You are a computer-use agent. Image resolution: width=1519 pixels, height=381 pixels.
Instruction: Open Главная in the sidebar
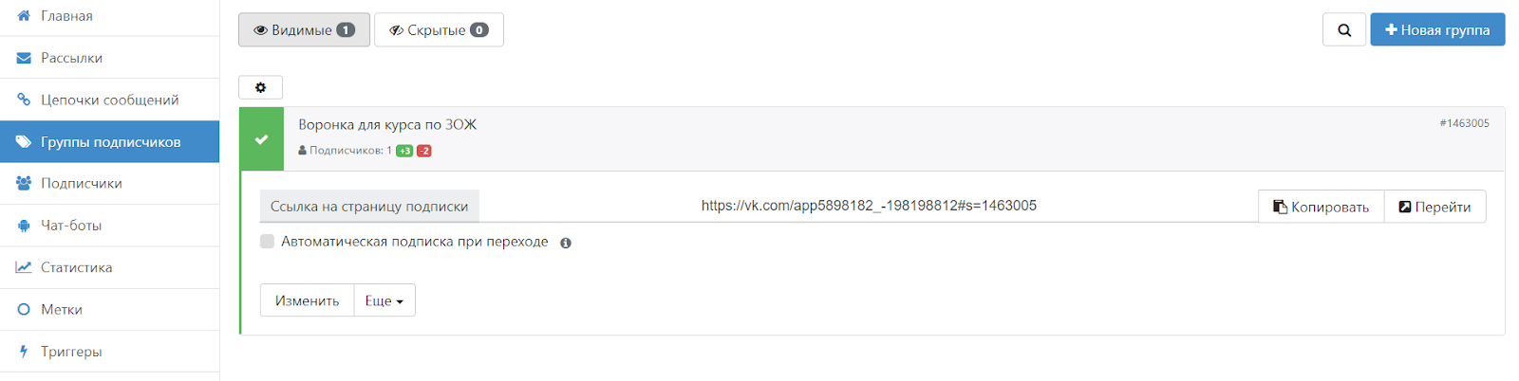(66, 16)
